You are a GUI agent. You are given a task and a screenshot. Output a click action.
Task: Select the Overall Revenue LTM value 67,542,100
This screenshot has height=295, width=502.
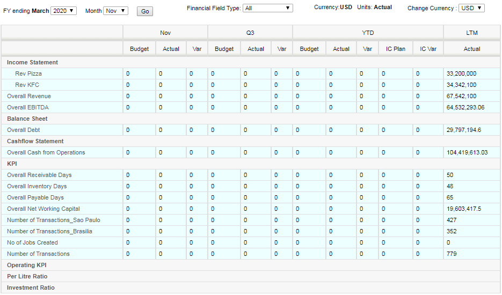pos(461,97)
